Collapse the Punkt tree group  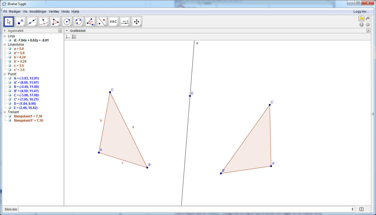click(4, 74)
